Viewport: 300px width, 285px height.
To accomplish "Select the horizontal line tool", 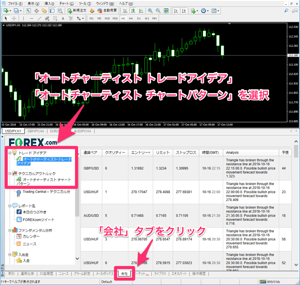I will coord(31,19).
